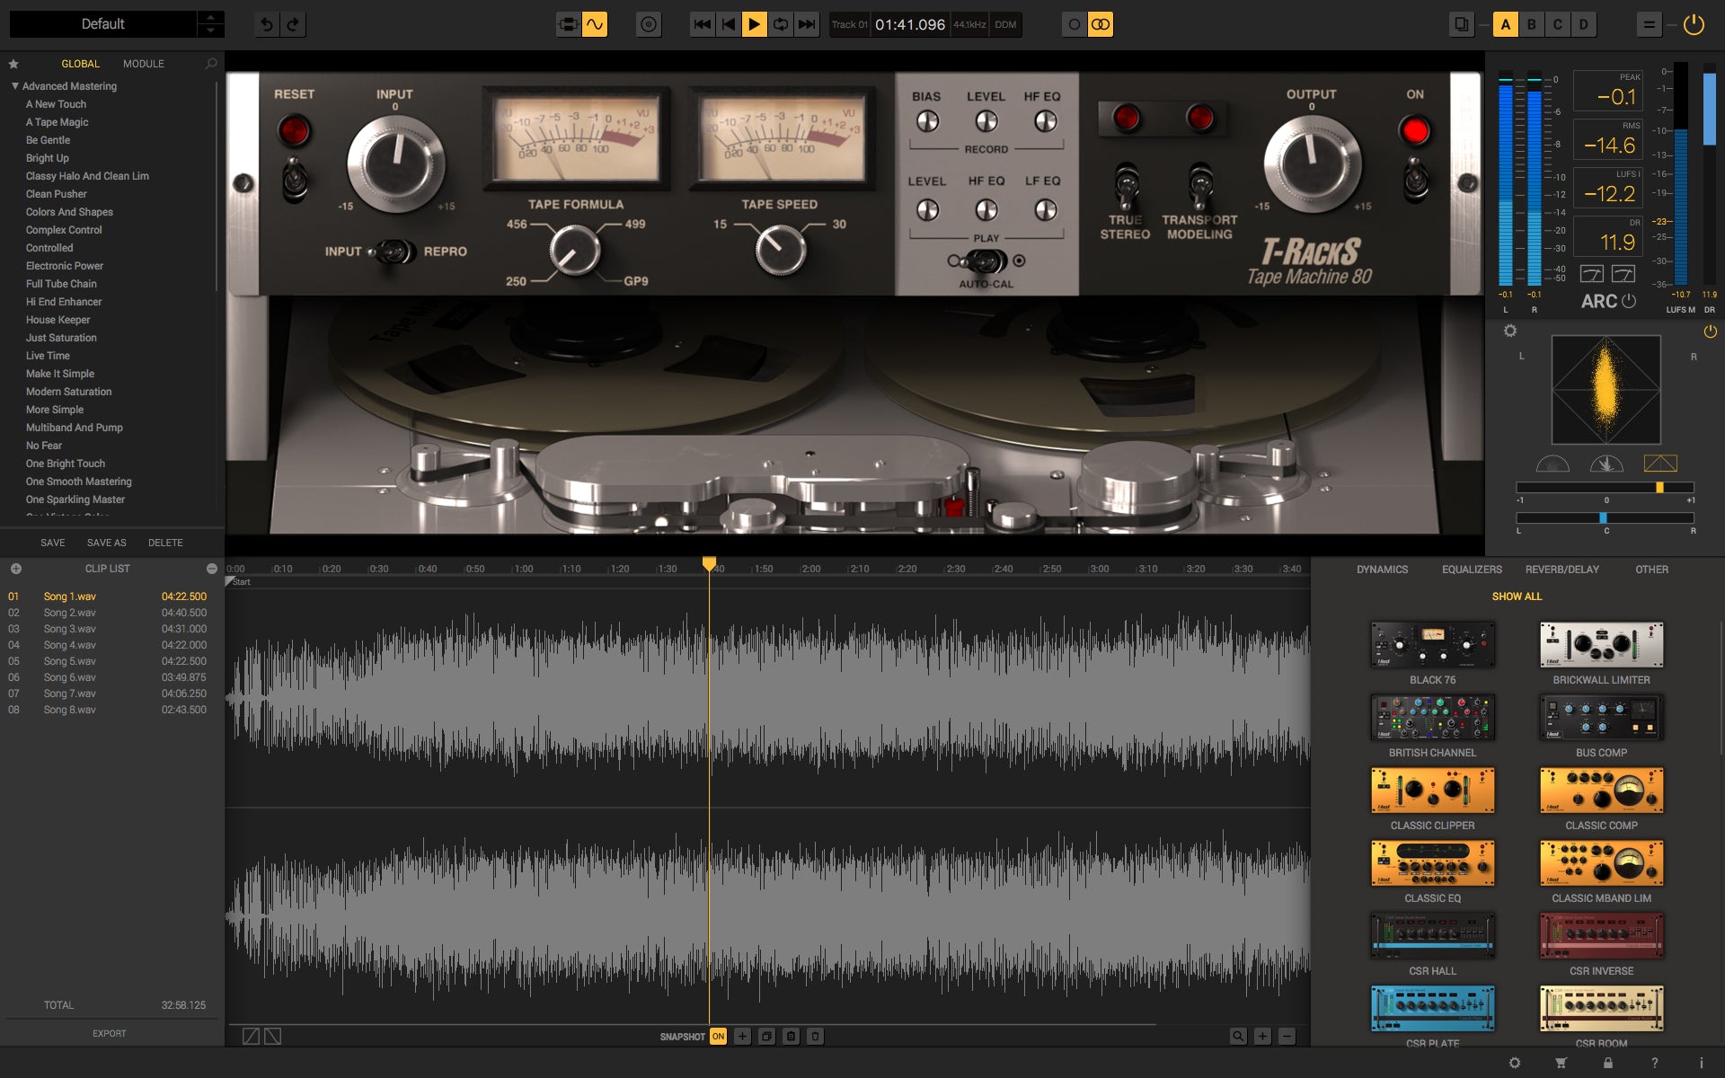Adjust the L/C/R balance slider under the goniometer
Viewport: 1725px width, 1078px height.
1604,517
